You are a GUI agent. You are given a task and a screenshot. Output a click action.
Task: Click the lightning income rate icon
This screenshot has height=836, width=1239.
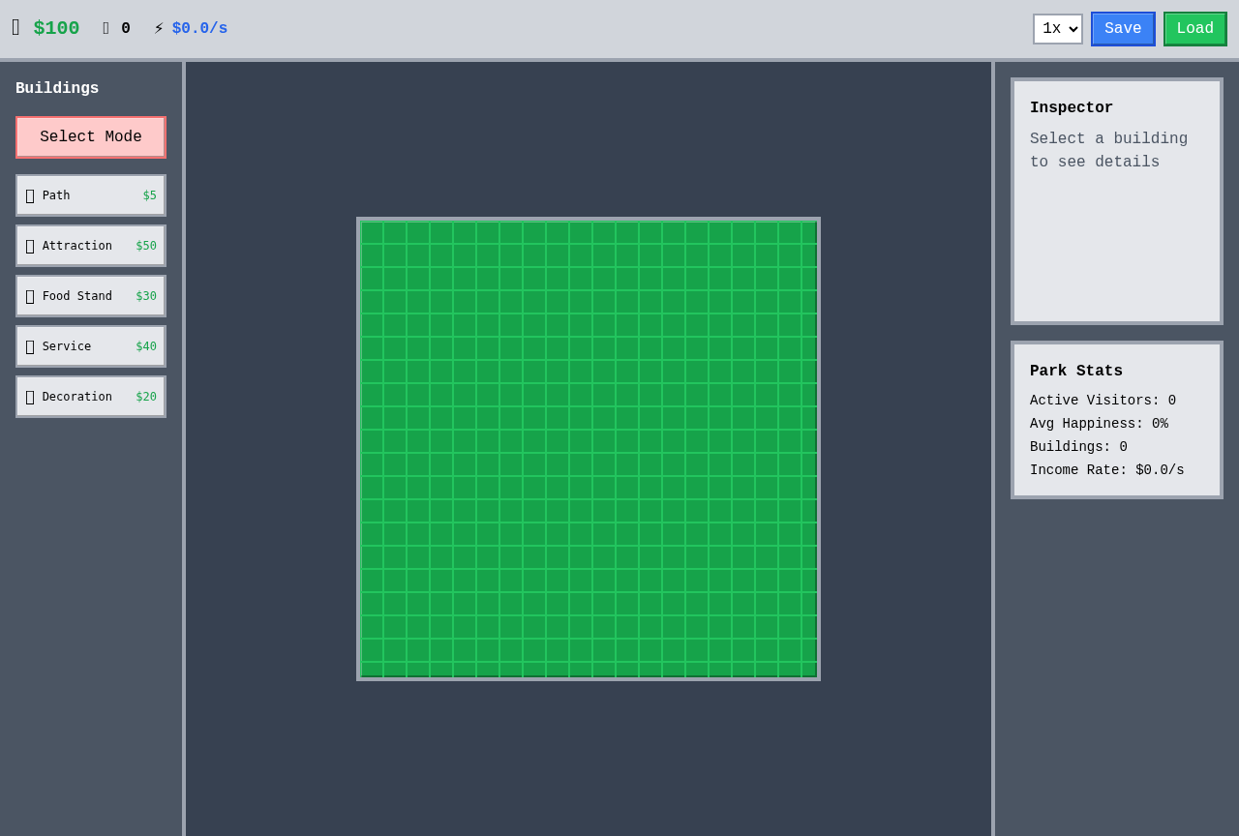point(157,26)
